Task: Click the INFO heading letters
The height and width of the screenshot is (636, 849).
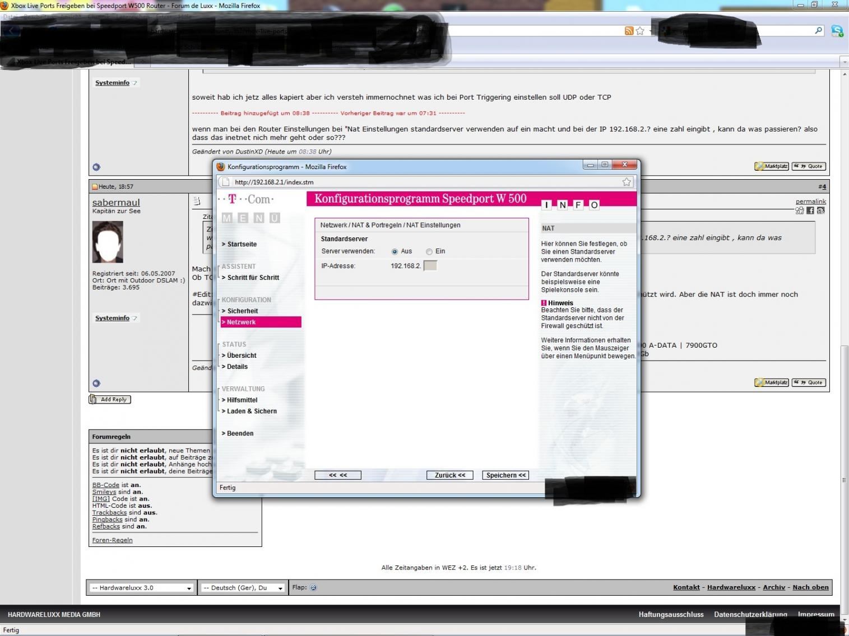Action: [571, 205]
